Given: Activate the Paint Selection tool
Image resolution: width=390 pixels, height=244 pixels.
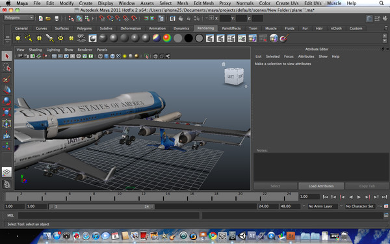Looking at the screenshot, I should pyautogui.click(x=6, y=79).
